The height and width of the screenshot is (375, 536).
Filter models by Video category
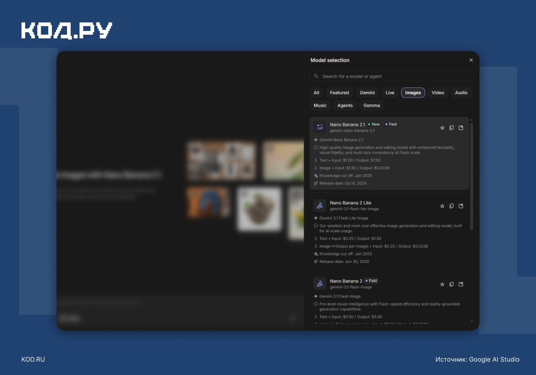(x=438, y=92)
